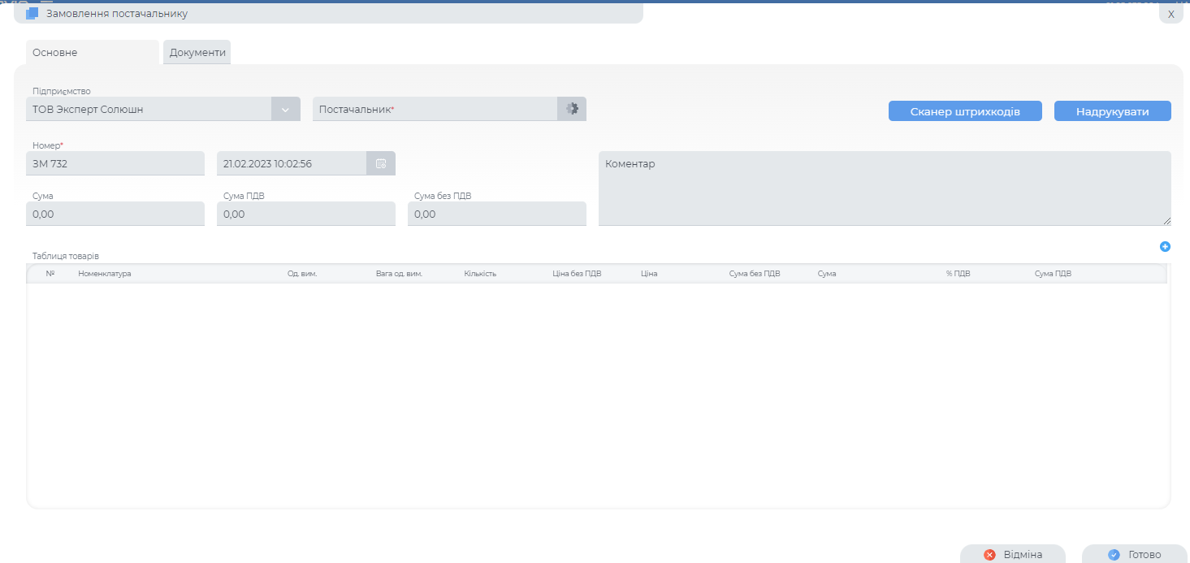Click the Номенклатура column header
This screenshot has width=1190, height=563.
tap(105, 274)
